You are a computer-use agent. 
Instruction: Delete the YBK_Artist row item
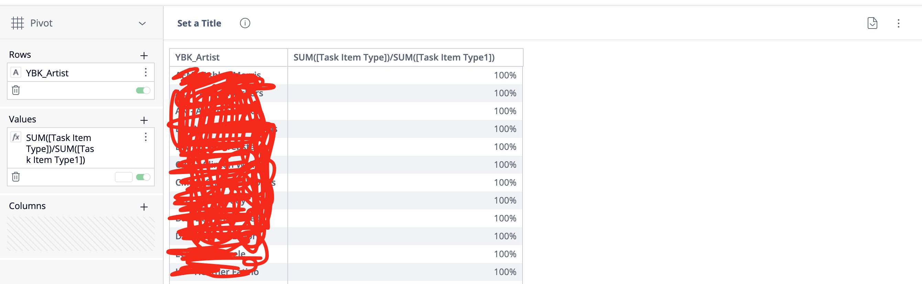(x=16, y=90)
